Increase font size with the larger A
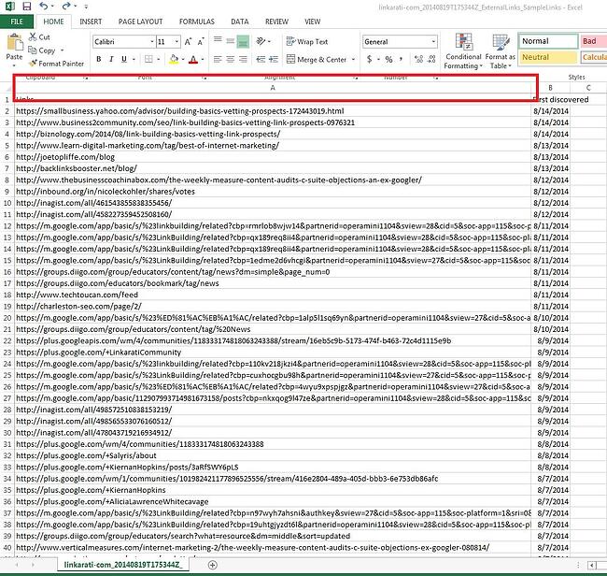This screenshot has width=607, height=576. pos(188,42)
